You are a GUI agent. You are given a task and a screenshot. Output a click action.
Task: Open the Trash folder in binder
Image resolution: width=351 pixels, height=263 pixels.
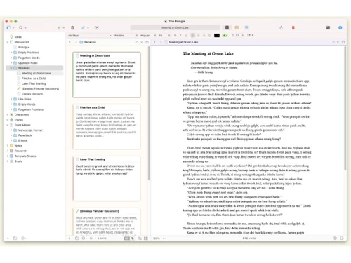[x=18, y=161]
